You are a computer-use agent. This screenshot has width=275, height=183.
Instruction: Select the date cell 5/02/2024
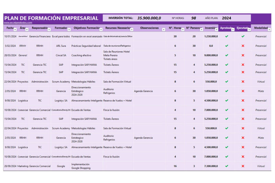tap(10, 46)
